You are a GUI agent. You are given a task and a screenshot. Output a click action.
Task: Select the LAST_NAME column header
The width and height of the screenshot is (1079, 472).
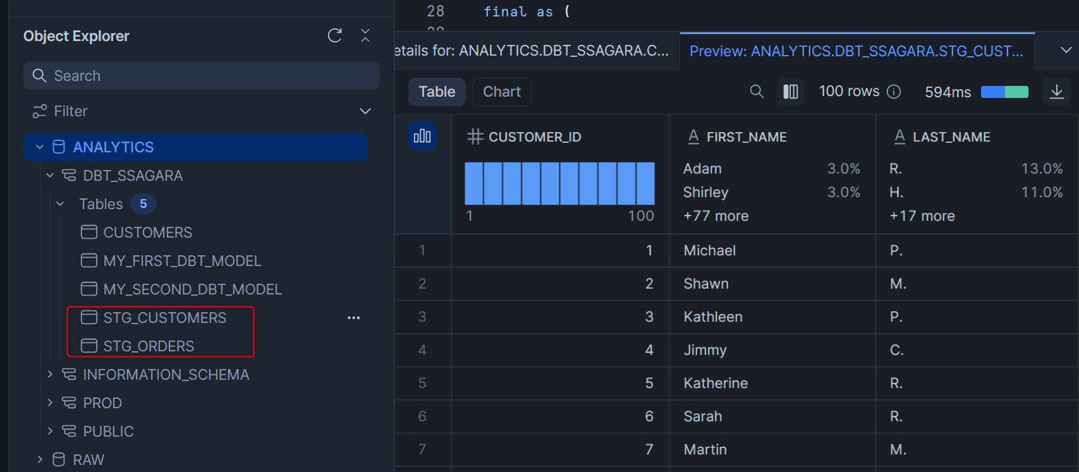(951, 137)
